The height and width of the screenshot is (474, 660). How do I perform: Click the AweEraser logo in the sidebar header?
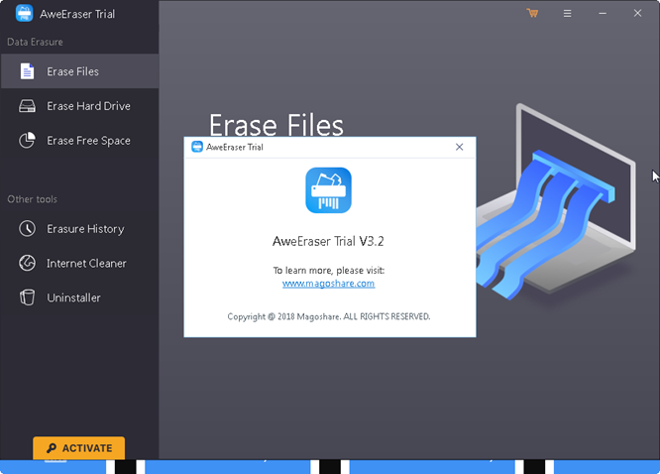(x=24, y=13)
